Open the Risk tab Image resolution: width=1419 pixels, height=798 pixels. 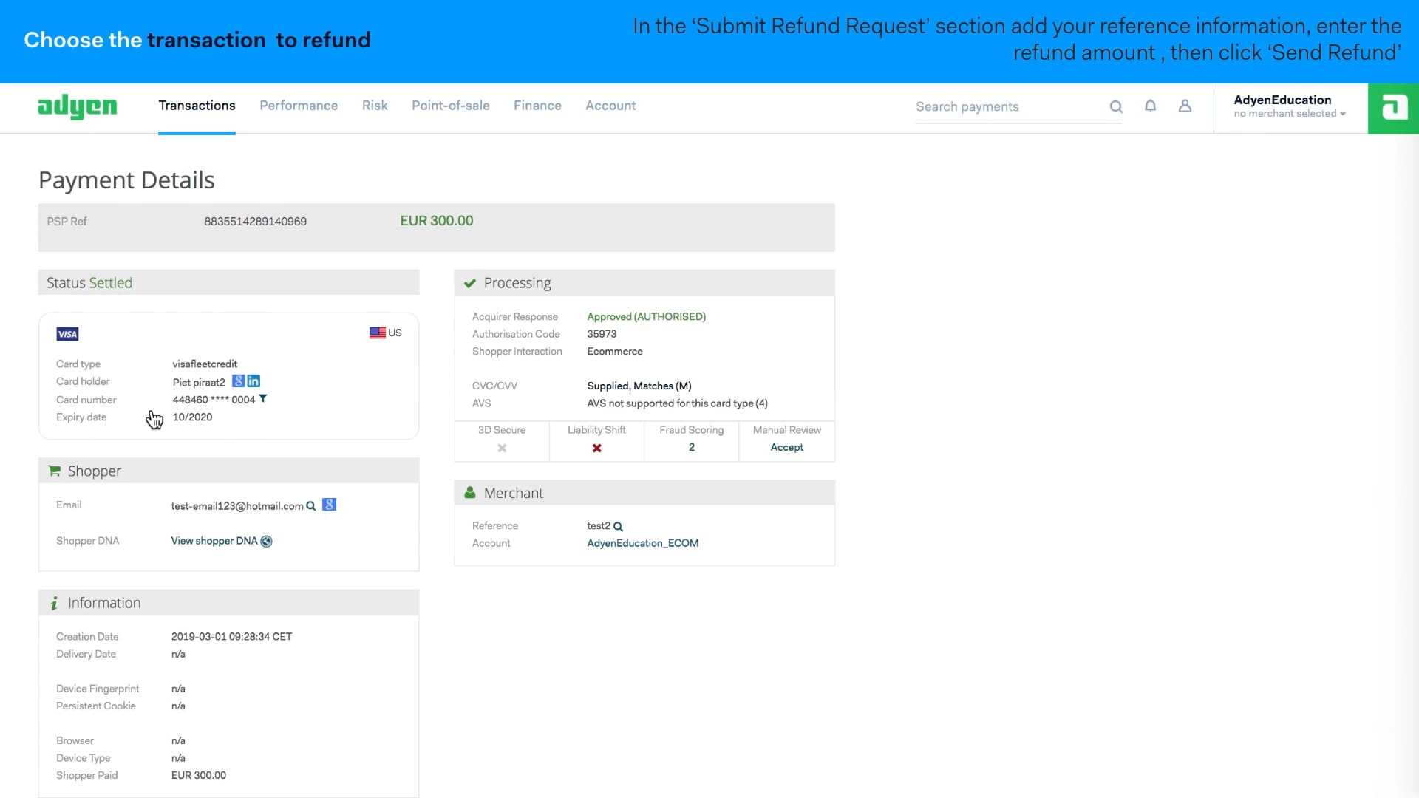tap(375, 106)
